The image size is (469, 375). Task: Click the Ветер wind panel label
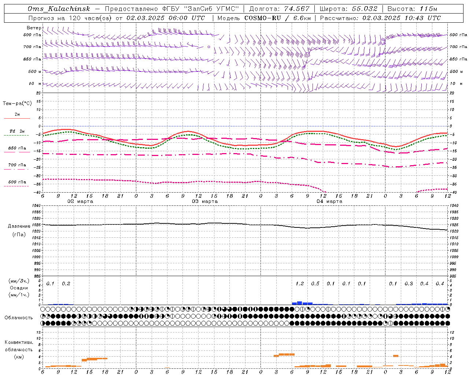click(34, 28)
